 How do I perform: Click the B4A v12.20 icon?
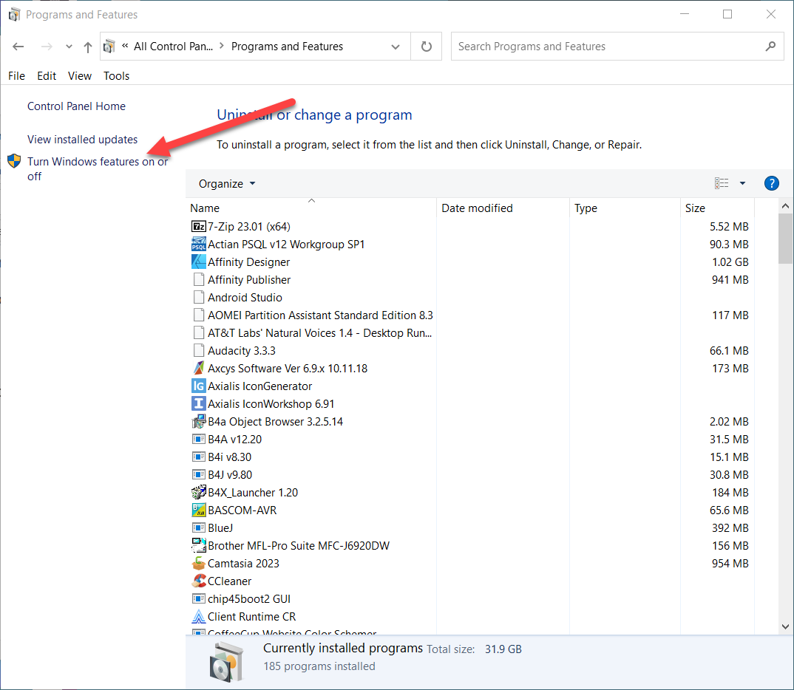[198, 439]
